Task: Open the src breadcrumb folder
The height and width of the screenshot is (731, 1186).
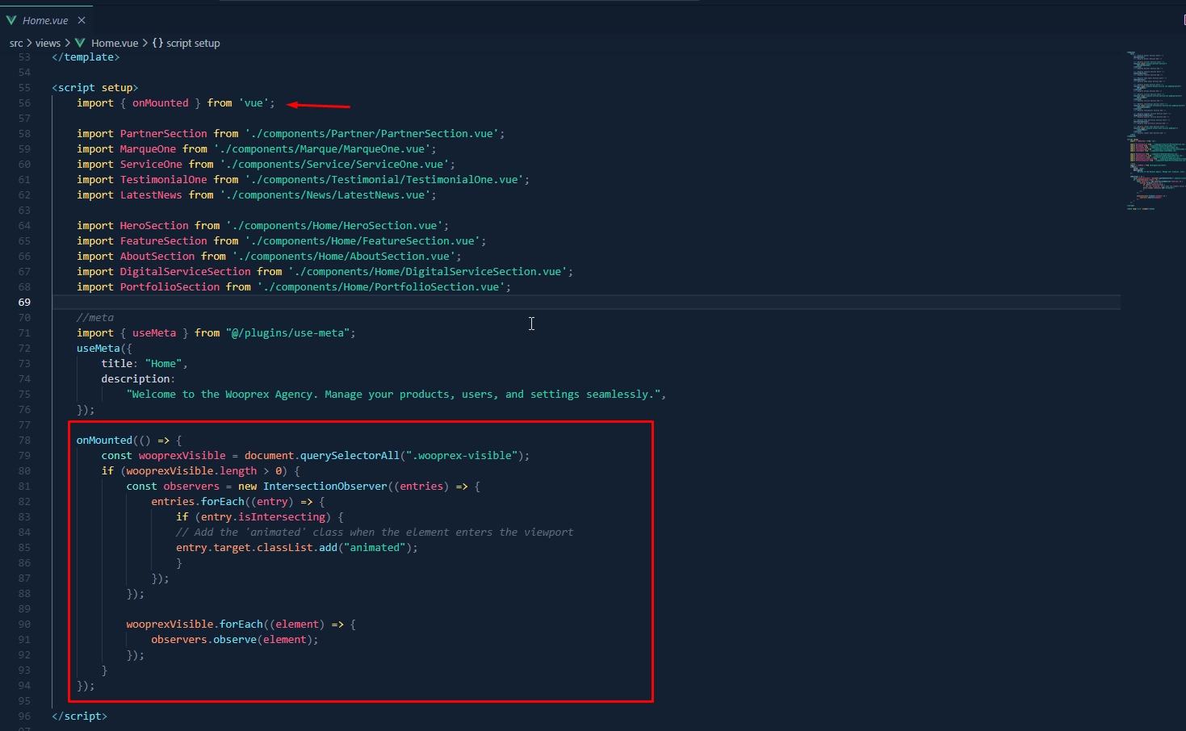Action: 16,43
